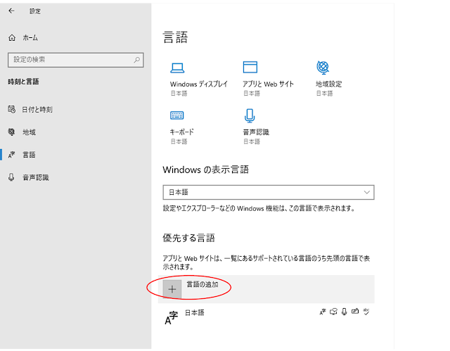Click the アプリと Web サイト label
The width and height of the screenshot is (450, 351).
tap(268, 84)
